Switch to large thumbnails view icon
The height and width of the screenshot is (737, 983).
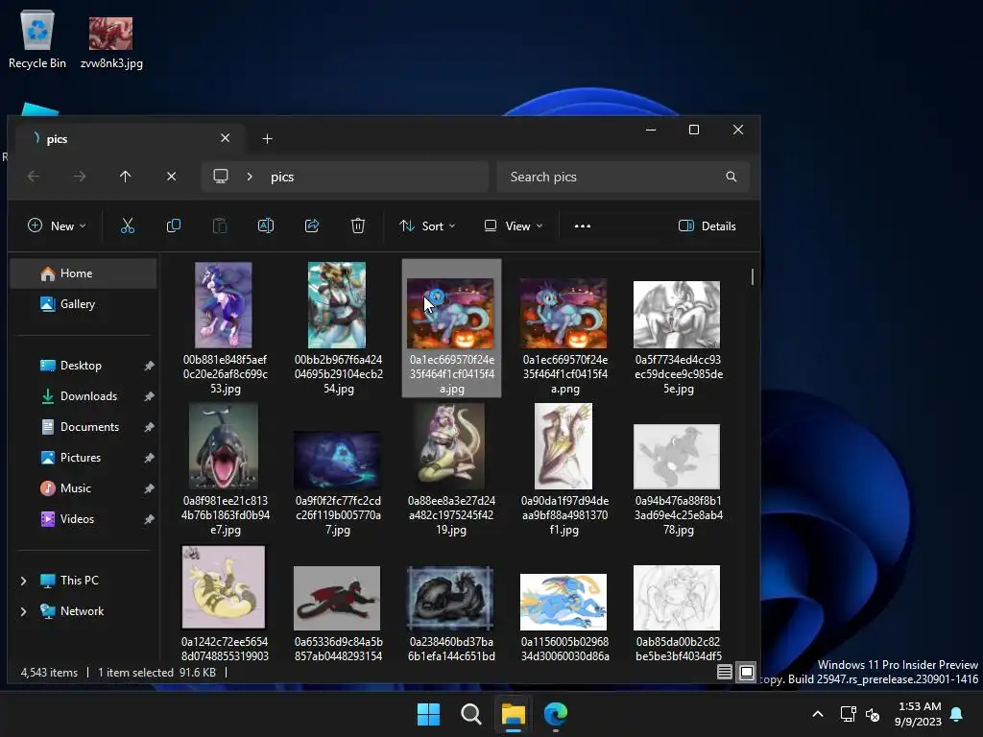coord(747,673)
